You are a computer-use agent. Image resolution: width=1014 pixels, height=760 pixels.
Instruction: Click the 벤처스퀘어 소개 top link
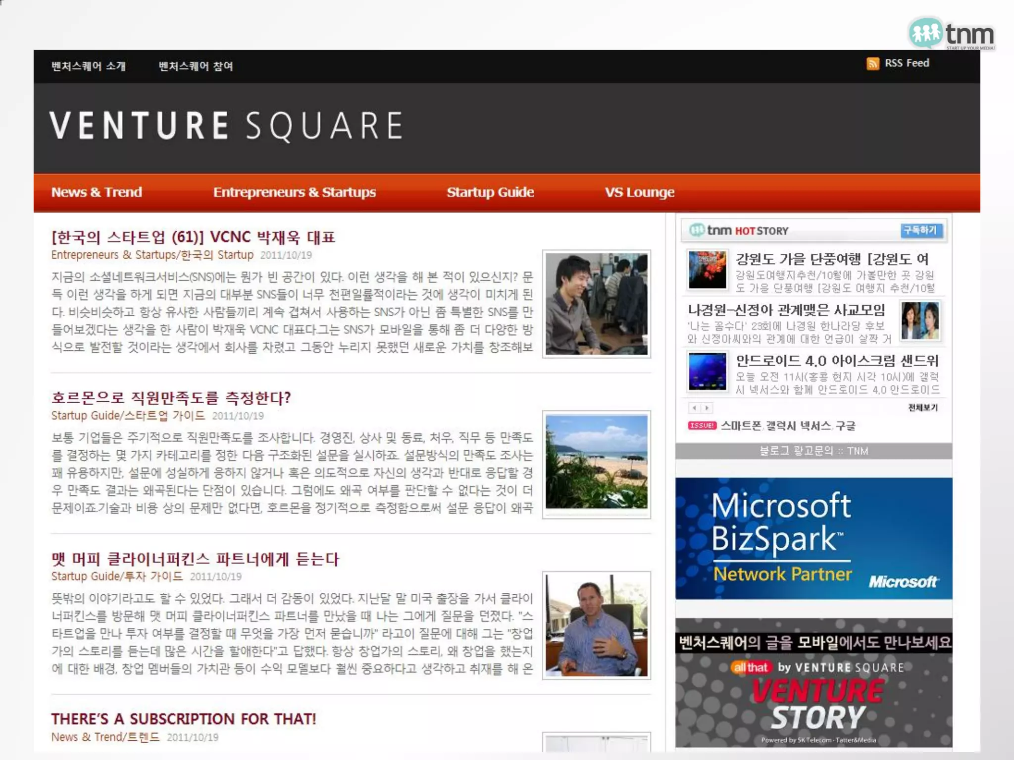point(89,66)
